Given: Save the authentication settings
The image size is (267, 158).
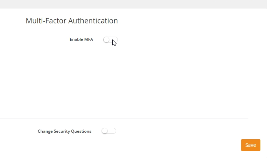Looking at the screenshot, I should coord(251,145).
